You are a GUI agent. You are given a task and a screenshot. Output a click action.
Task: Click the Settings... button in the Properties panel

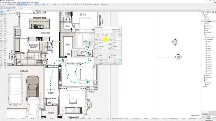(x=209, y=118)
